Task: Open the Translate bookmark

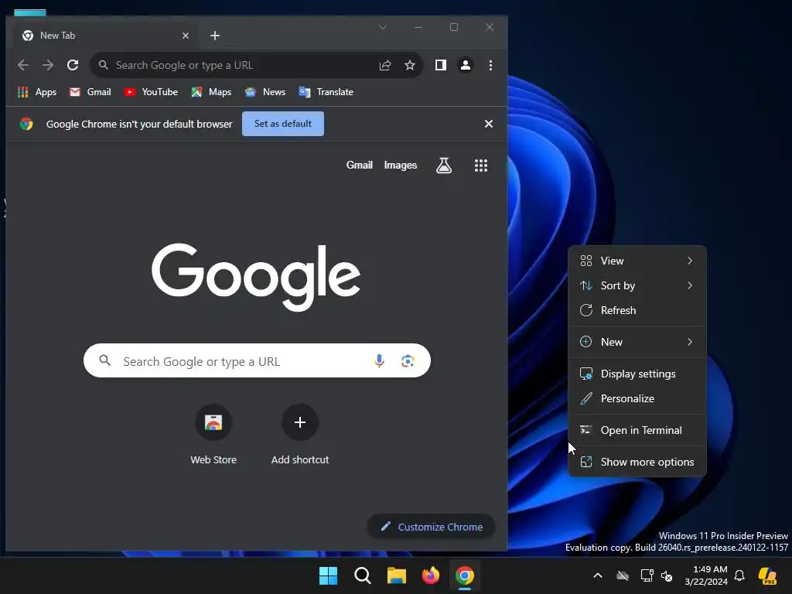Action: tap(326, 92)
